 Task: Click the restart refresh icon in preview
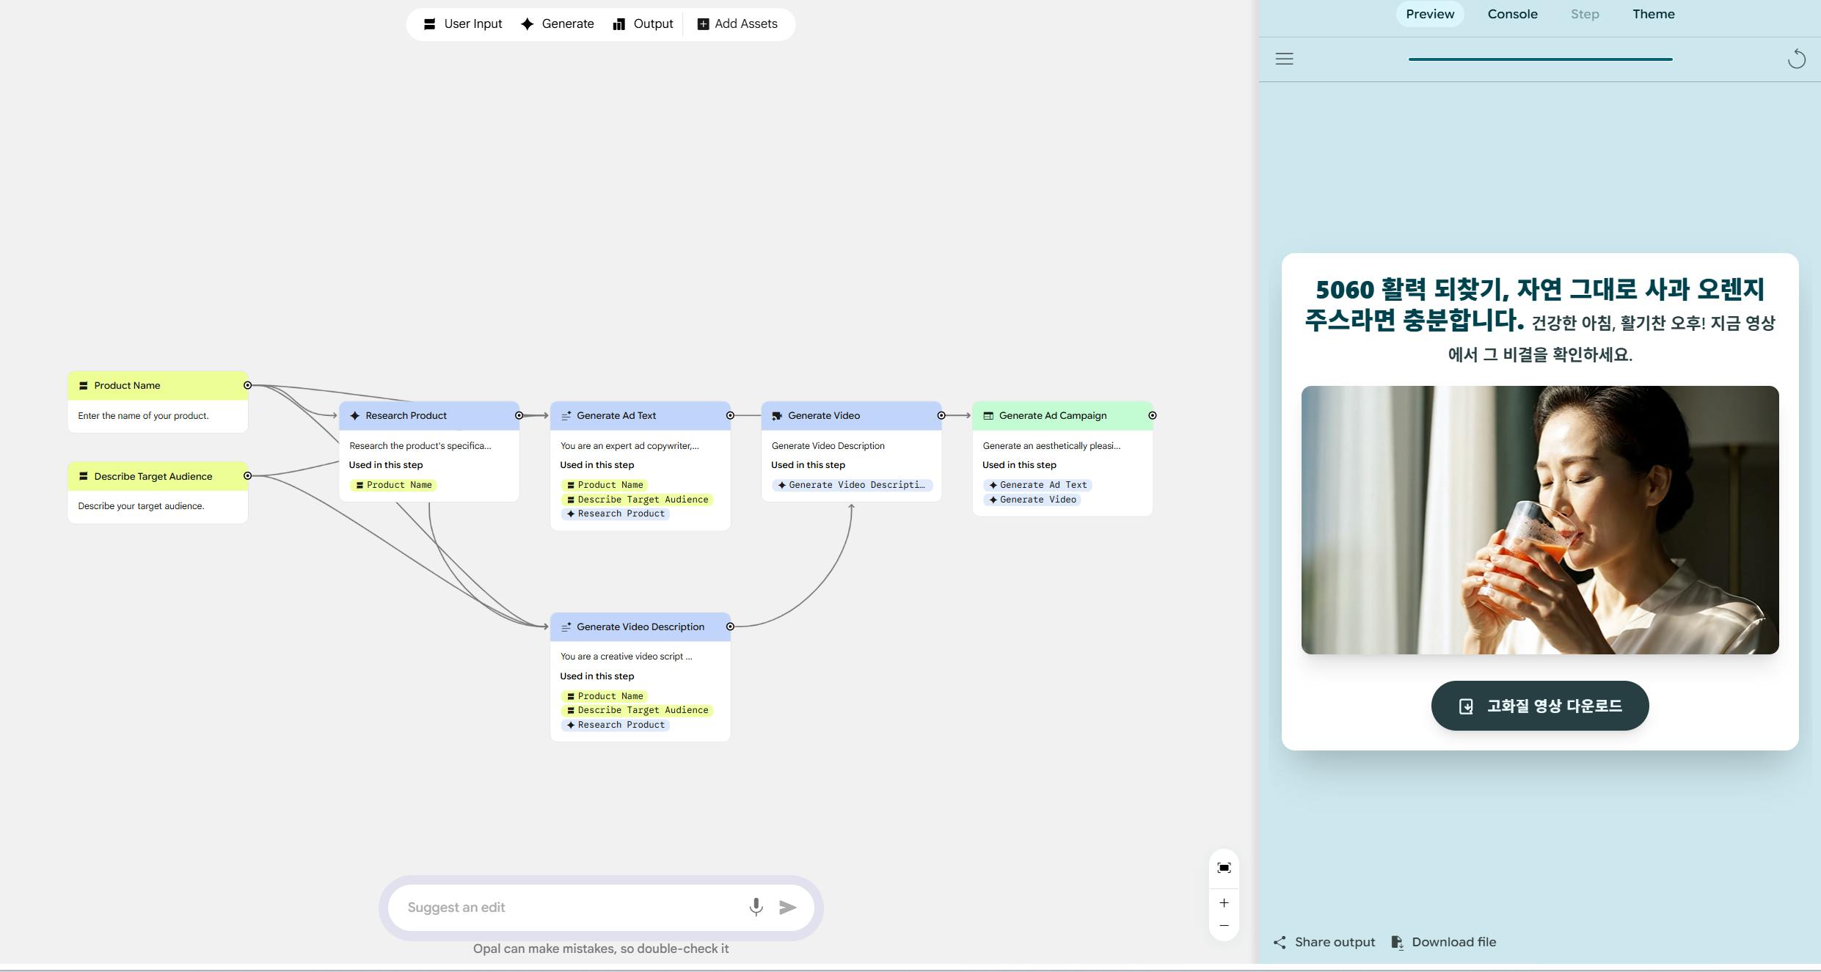tap(1796, 59)
